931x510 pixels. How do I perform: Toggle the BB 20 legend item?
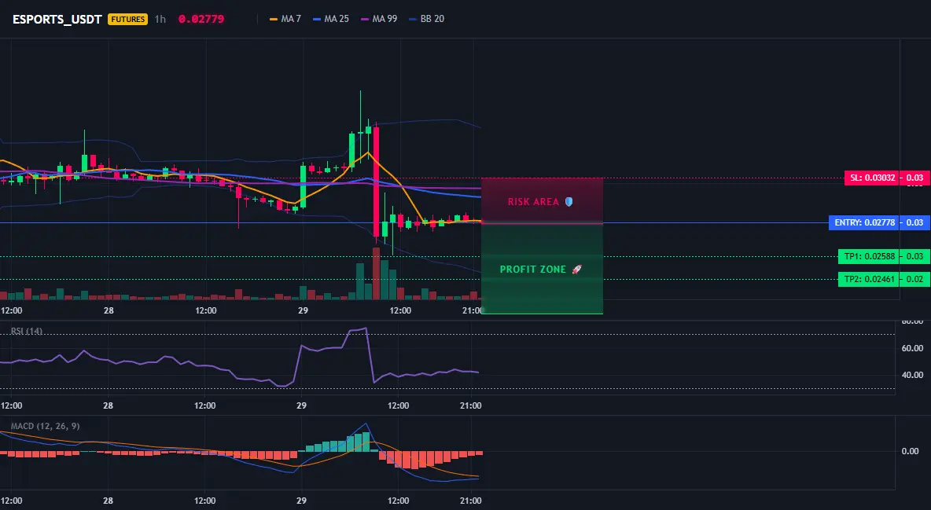click(x=426, y=19)
